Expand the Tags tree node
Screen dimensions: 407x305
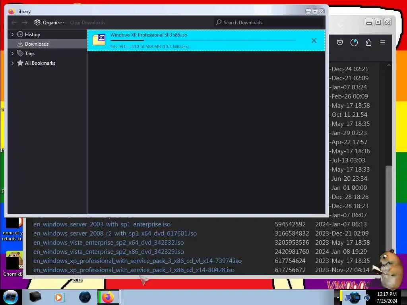tap(12, 54)
